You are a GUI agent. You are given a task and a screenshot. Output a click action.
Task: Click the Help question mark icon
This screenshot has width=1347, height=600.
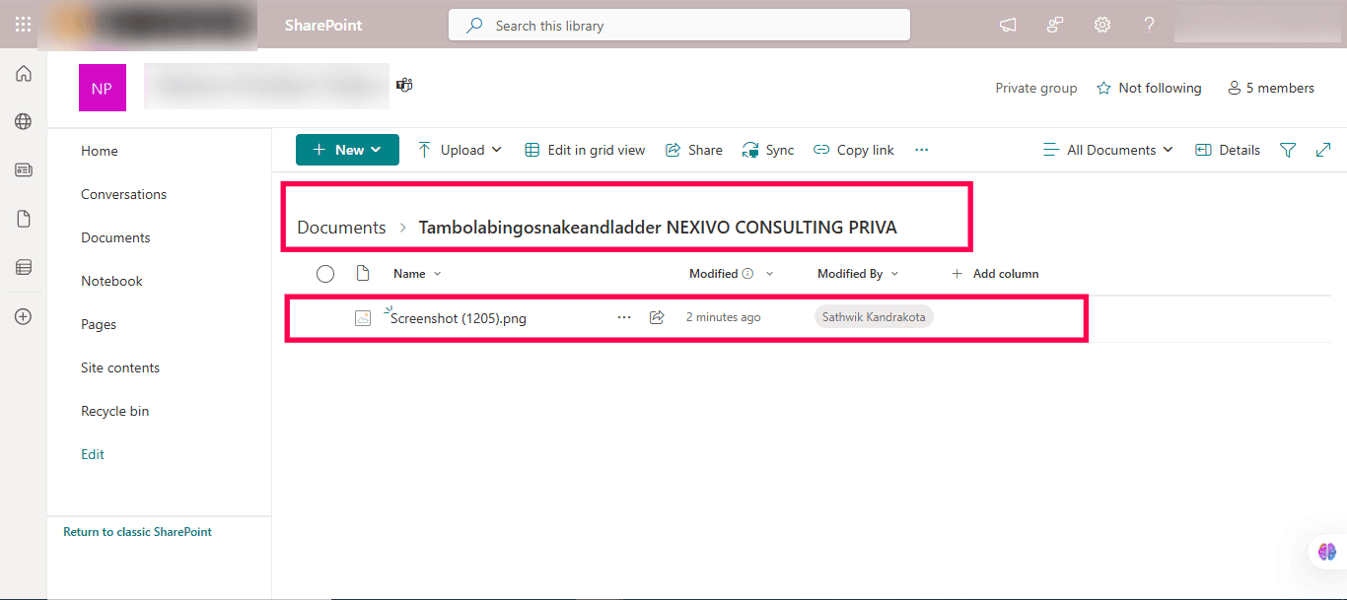pyautogui.click(x=1149, y=26)
